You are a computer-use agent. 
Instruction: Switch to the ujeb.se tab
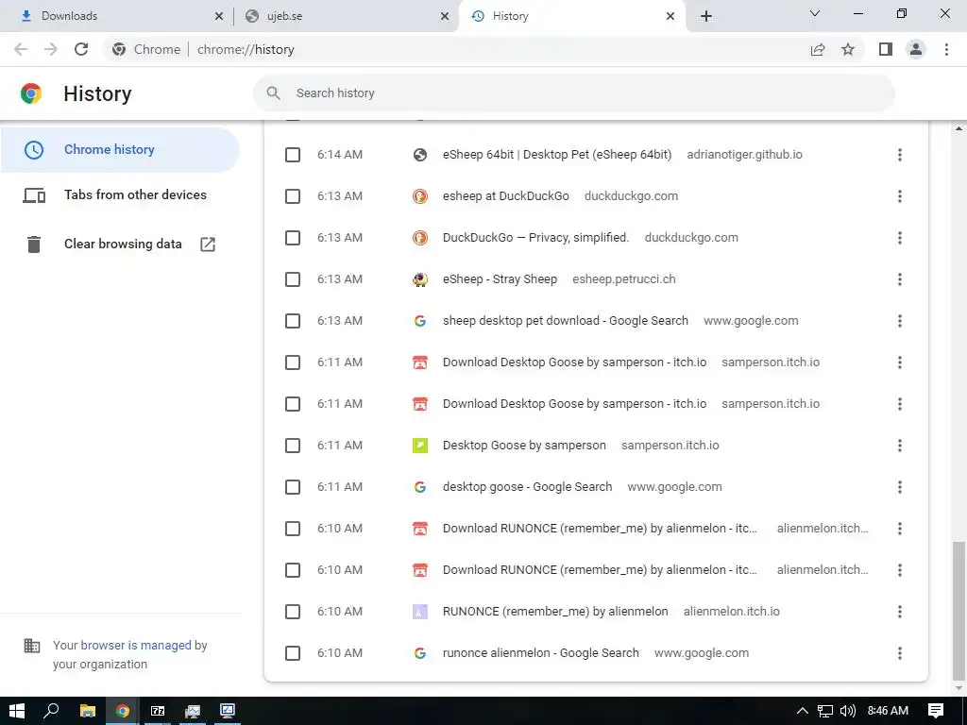pos(346,16)
